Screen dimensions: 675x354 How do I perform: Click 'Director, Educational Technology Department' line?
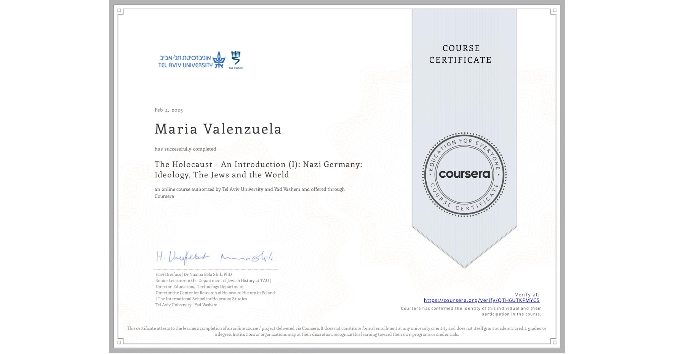click(x=200, y=286)
